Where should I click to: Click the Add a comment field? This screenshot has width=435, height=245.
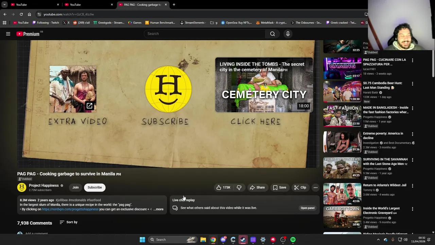[36, 233]
